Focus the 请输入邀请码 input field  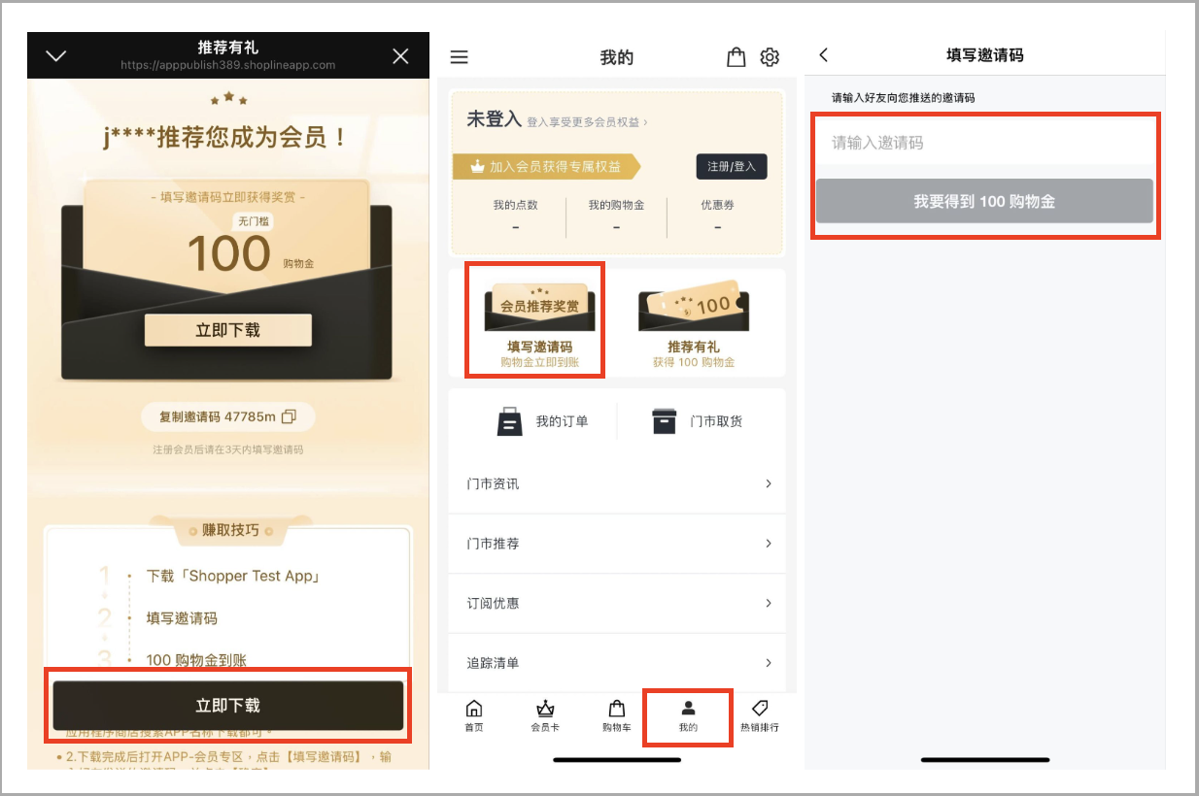[x=984, y=143]
